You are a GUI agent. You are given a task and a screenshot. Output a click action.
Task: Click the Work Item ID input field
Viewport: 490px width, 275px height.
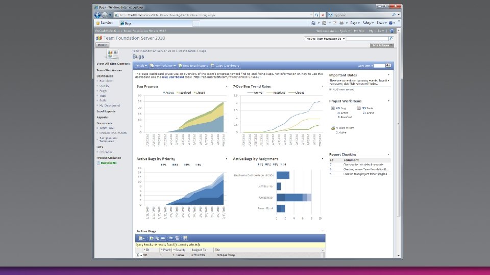click(379, 66)
